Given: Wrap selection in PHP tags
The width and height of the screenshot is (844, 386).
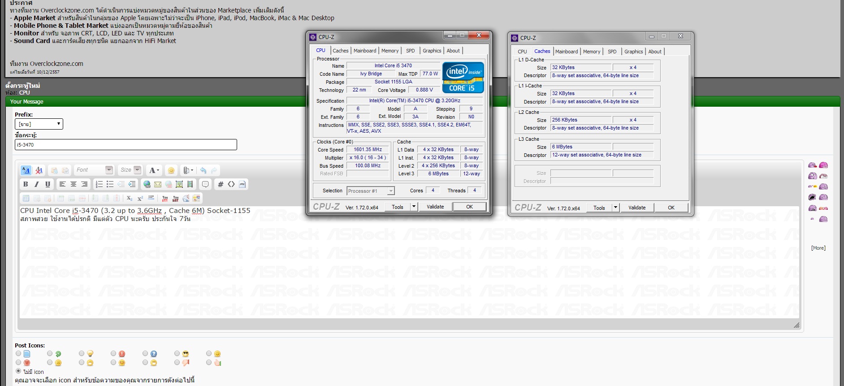Looking at the screenshot, I should [242, 184].
